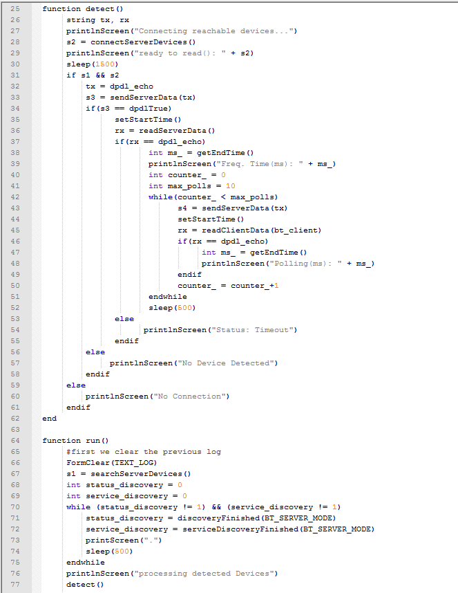Screen dimensions: 458x593
Task: Click 's1 = searchServerDevices()' line
Action: tap(128, 474)
